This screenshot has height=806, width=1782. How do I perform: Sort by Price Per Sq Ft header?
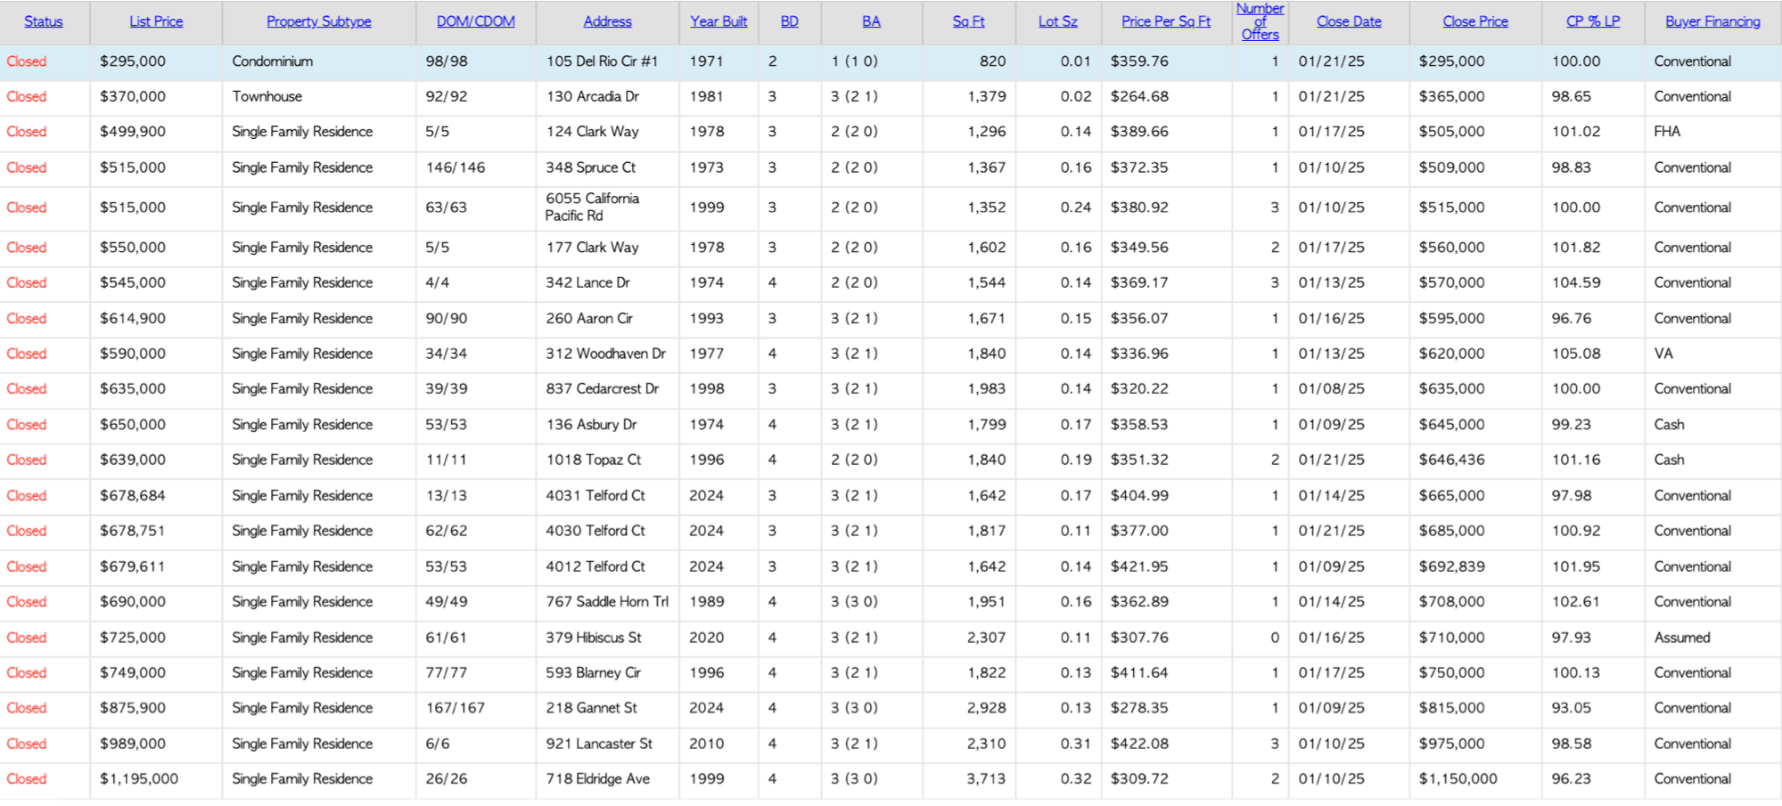tap(1166, 21)
